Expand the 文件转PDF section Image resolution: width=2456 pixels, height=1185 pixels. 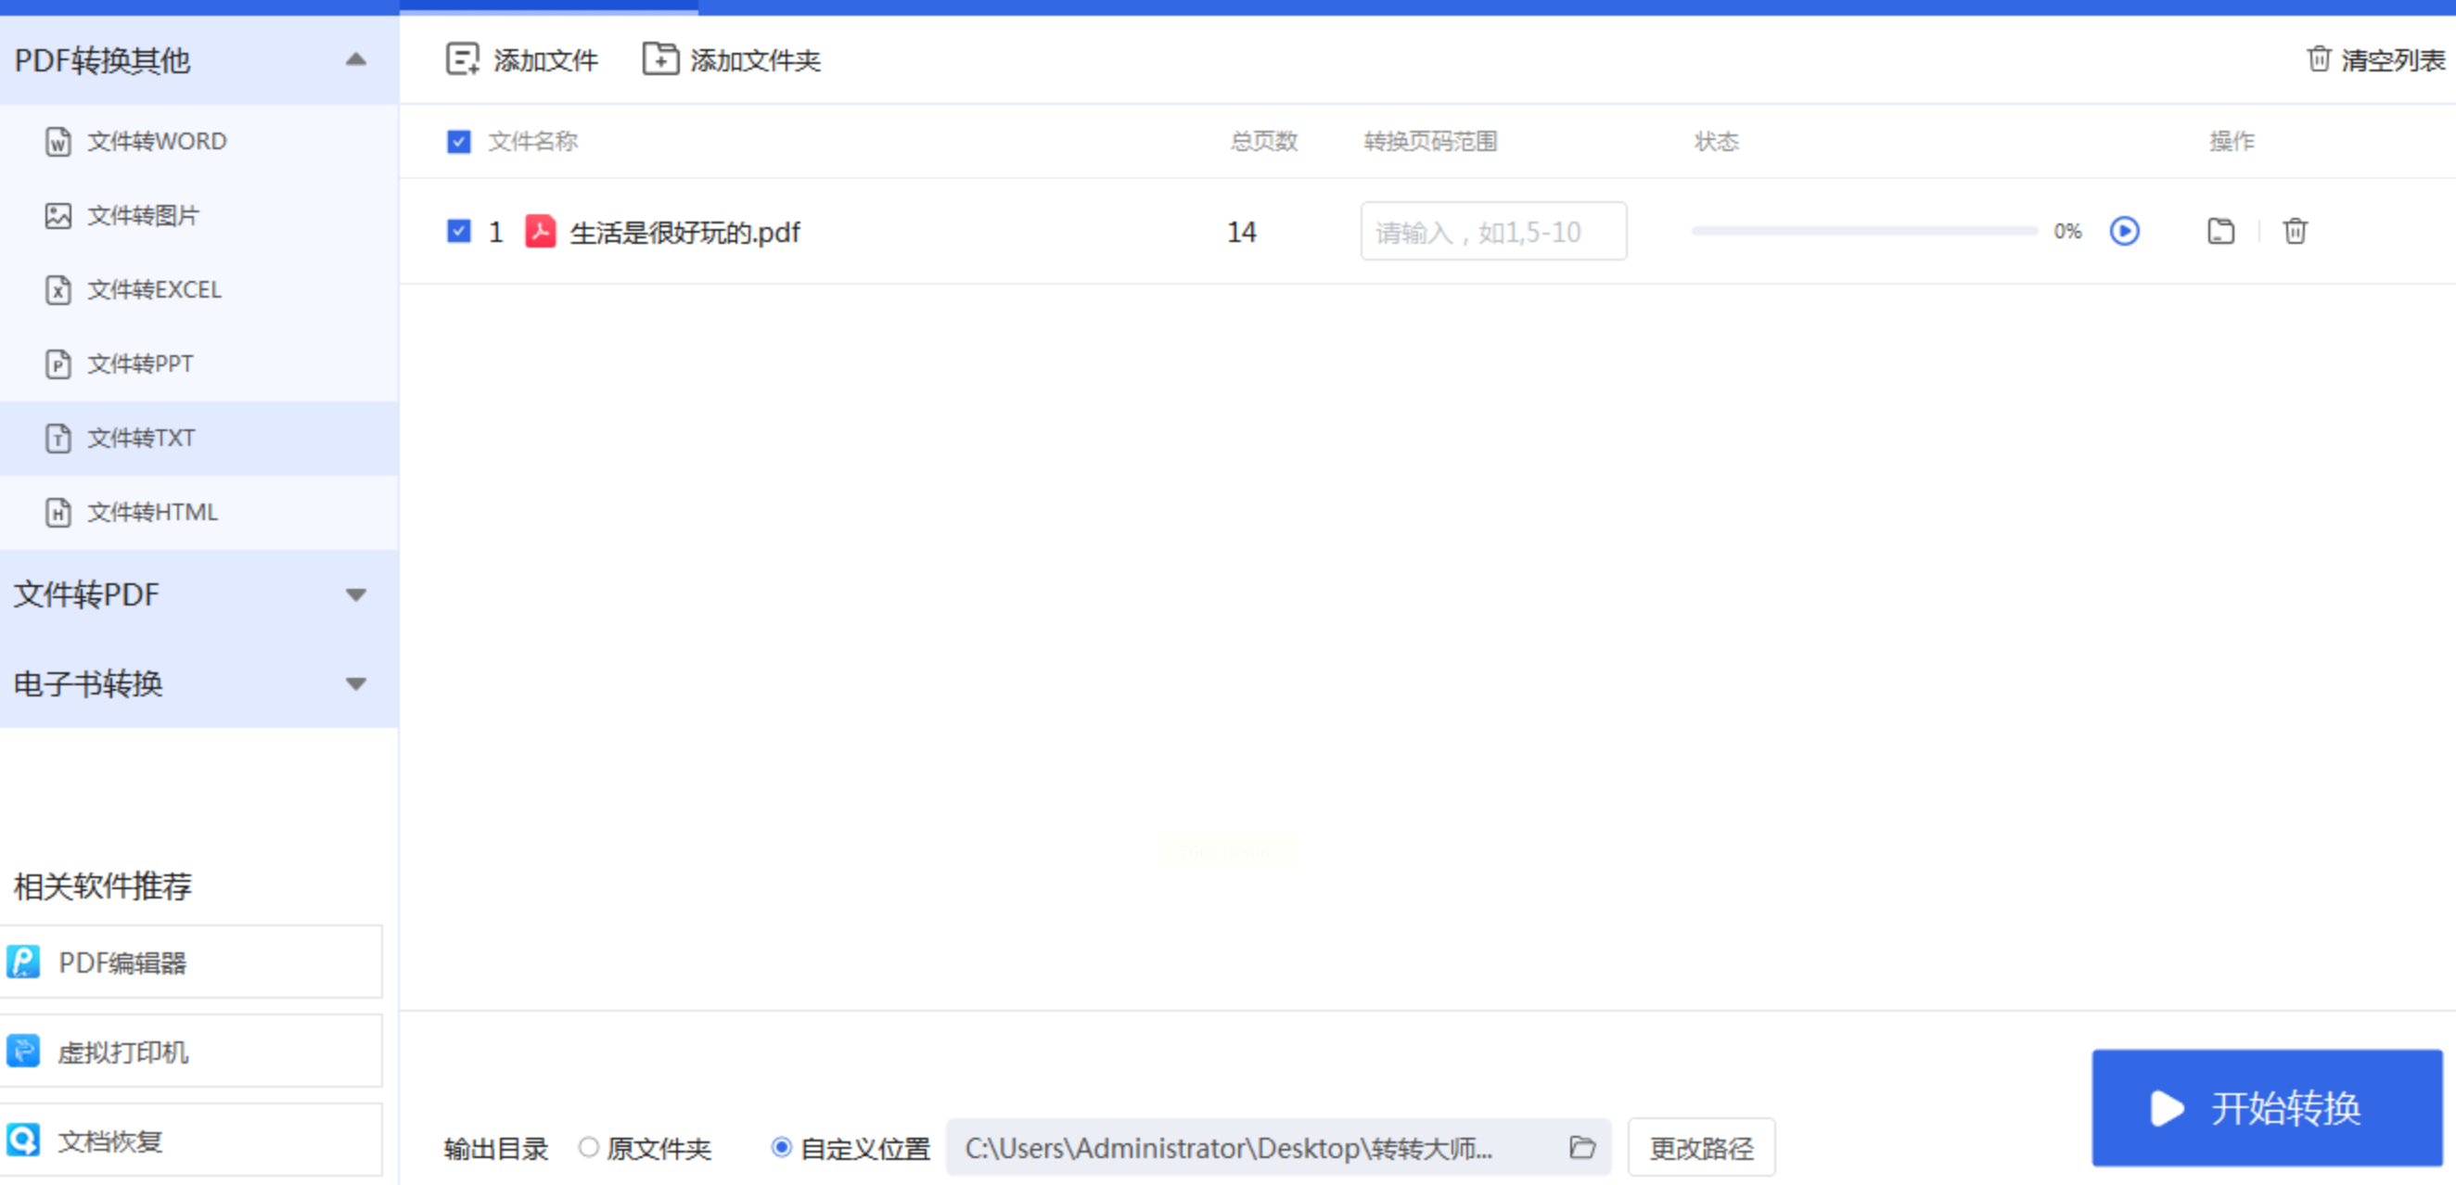click(355, 595)
